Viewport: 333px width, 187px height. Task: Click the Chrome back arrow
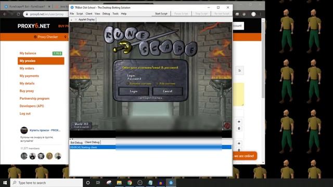point(5,14)
